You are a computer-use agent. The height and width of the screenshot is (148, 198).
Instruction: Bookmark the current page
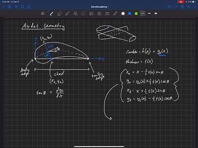tap(22, 7)
